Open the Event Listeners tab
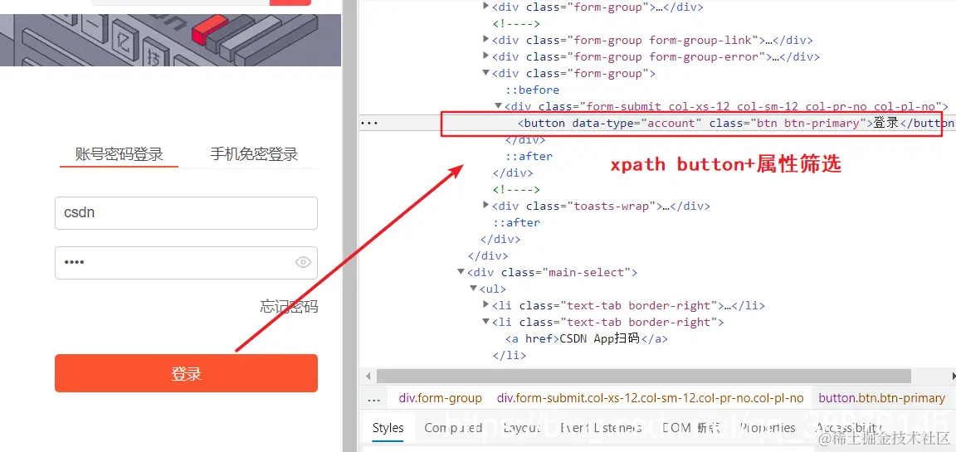This screenshot has width=956, height=452. coord(601,428)
